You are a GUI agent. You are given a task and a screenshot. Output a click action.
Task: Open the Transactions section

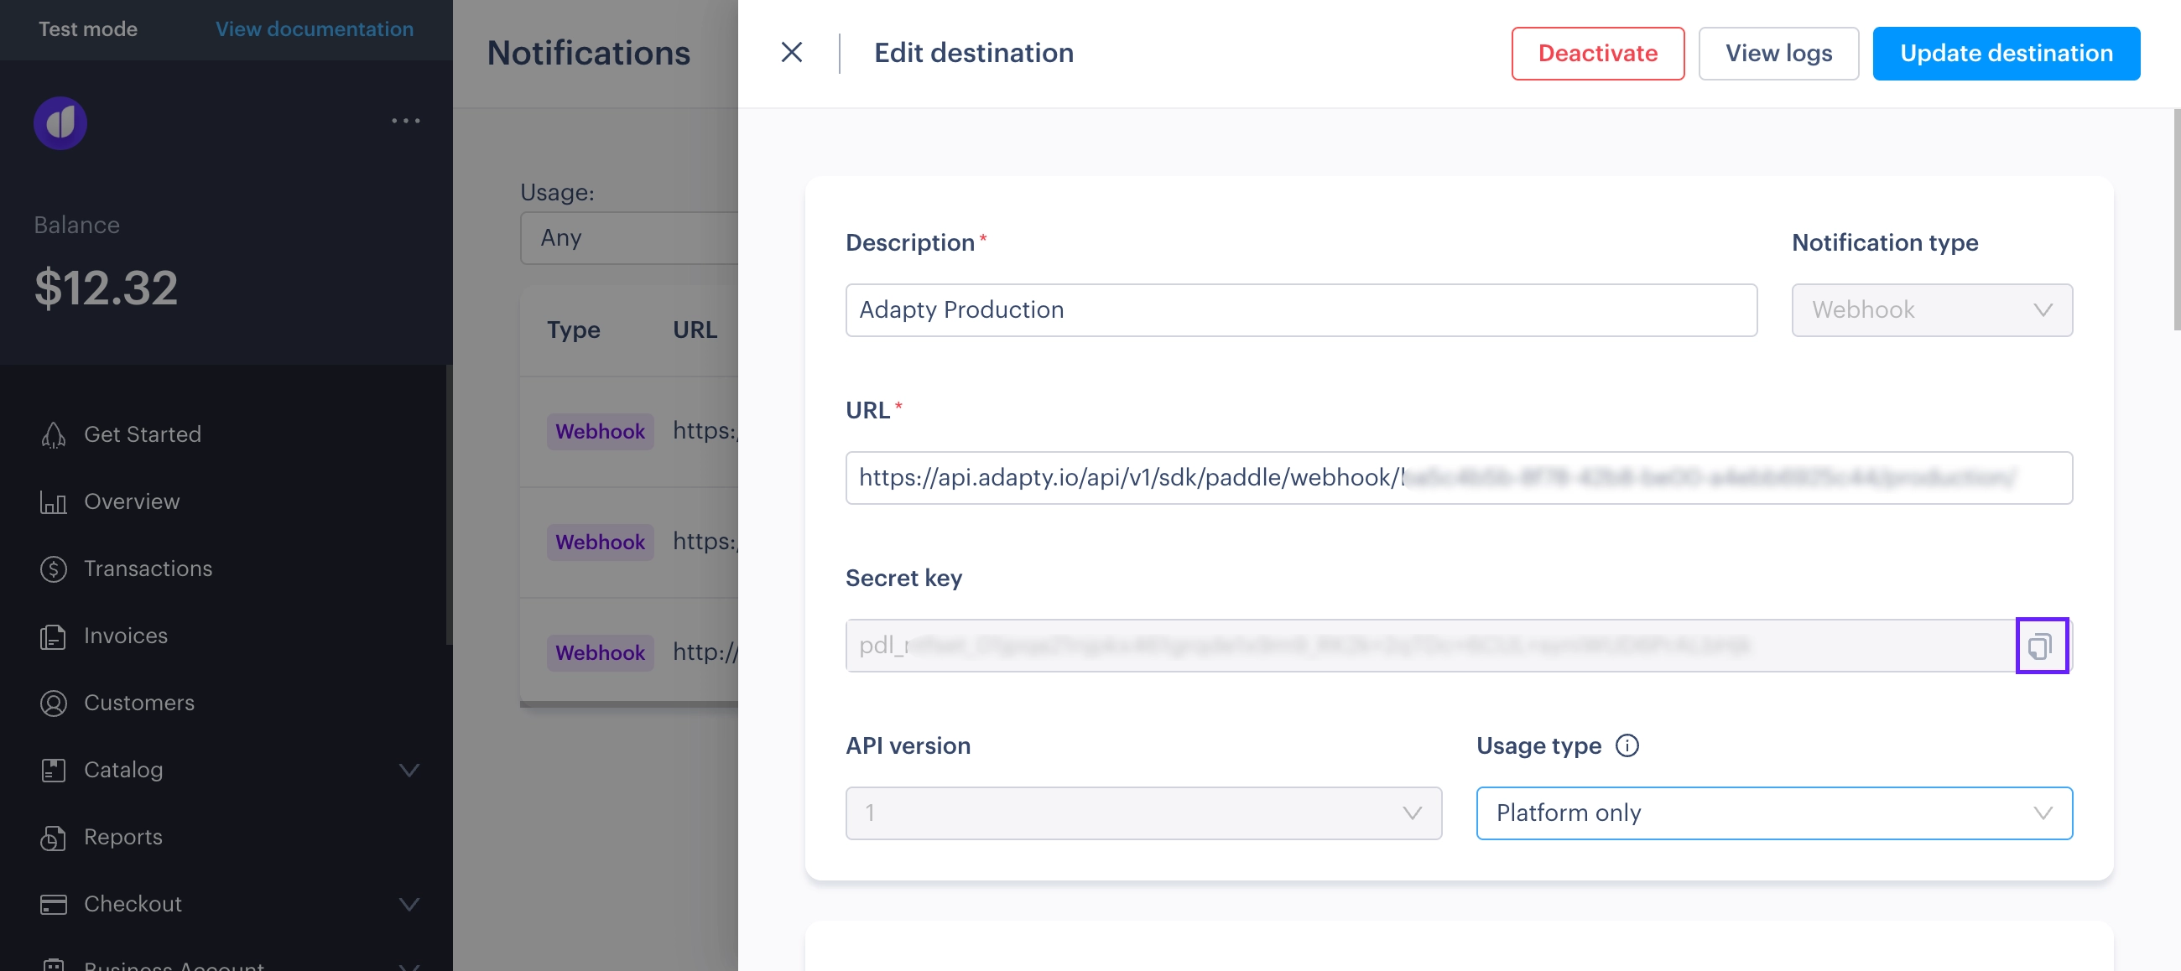click(148, 568)
